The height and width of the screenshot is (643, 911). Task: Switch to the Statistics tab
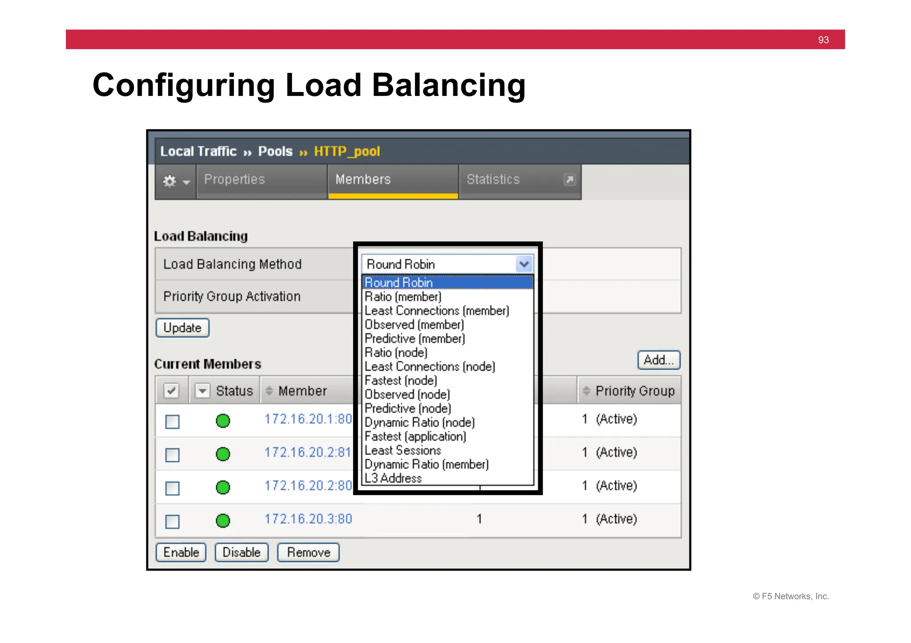[x=520, y=181]
